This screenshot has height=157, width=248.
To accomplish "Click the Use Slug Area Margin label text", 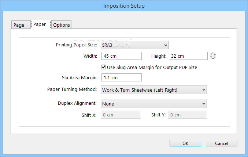I will (x=152, y=67).
